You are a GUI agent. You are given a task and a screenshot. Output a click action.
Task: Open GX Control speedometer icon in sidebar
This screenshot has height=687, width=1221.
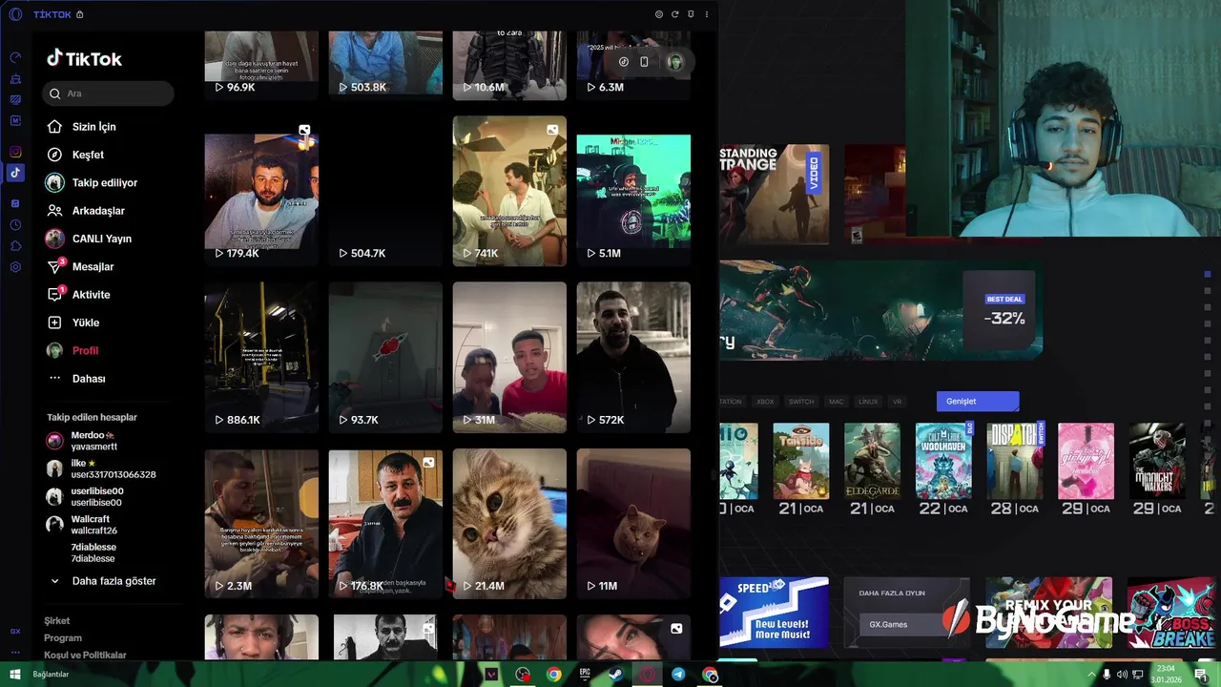(15, 58)
